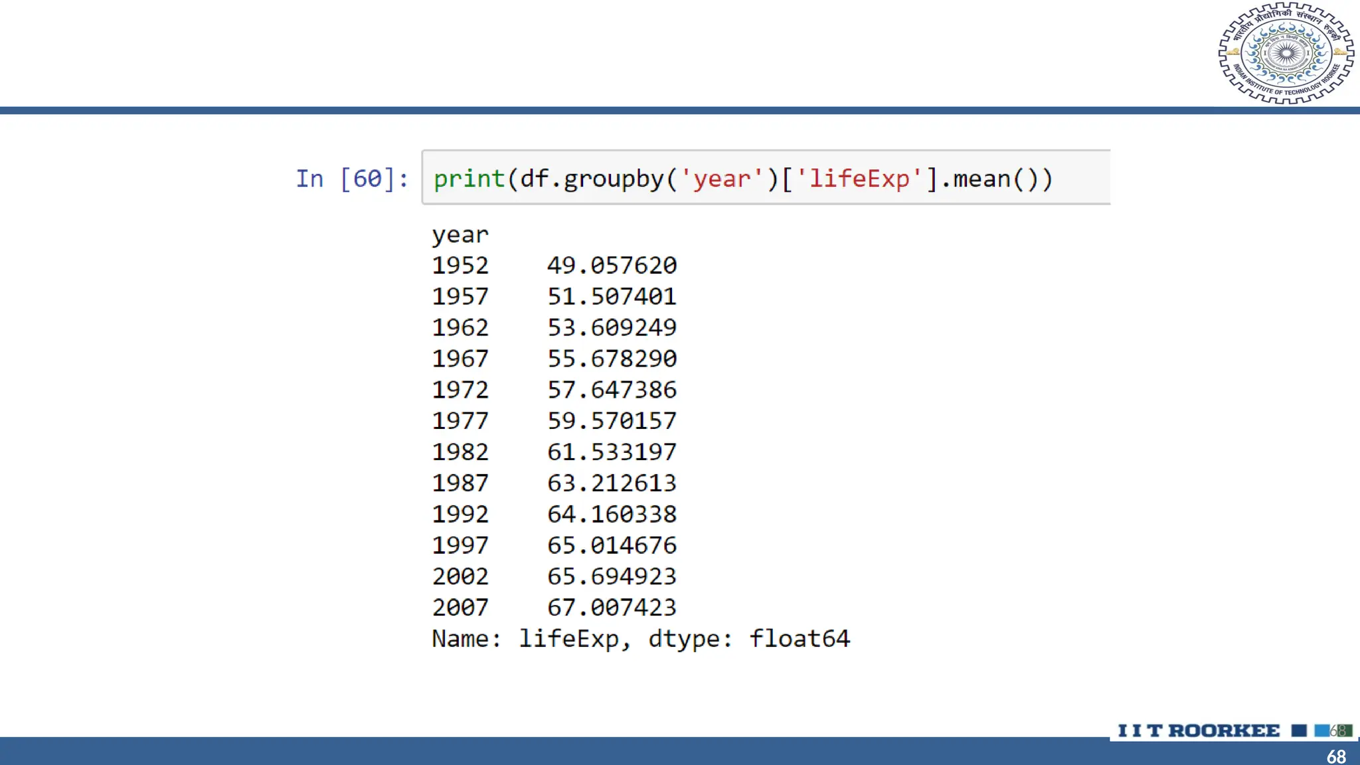Click the IIT Roorkee circular logo
1360x765 pixels.
coord(1286,53)
